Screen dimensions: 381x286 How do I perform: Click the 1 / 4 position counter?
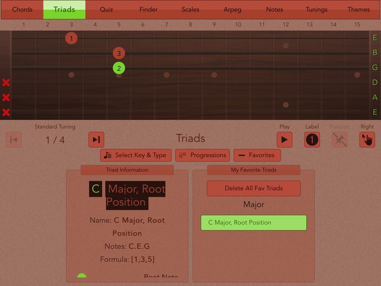coord(55,140)
